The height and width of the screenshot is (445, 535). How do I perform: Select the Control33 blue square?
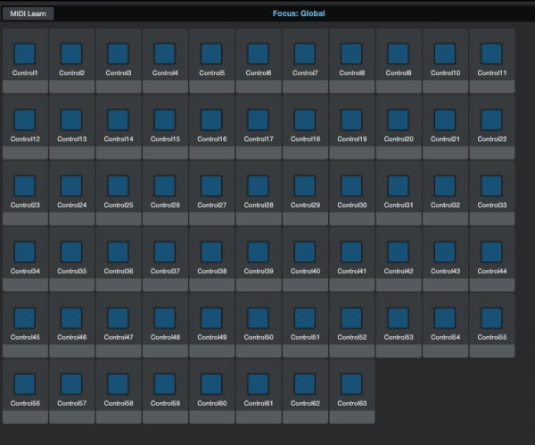coord(491,186)
